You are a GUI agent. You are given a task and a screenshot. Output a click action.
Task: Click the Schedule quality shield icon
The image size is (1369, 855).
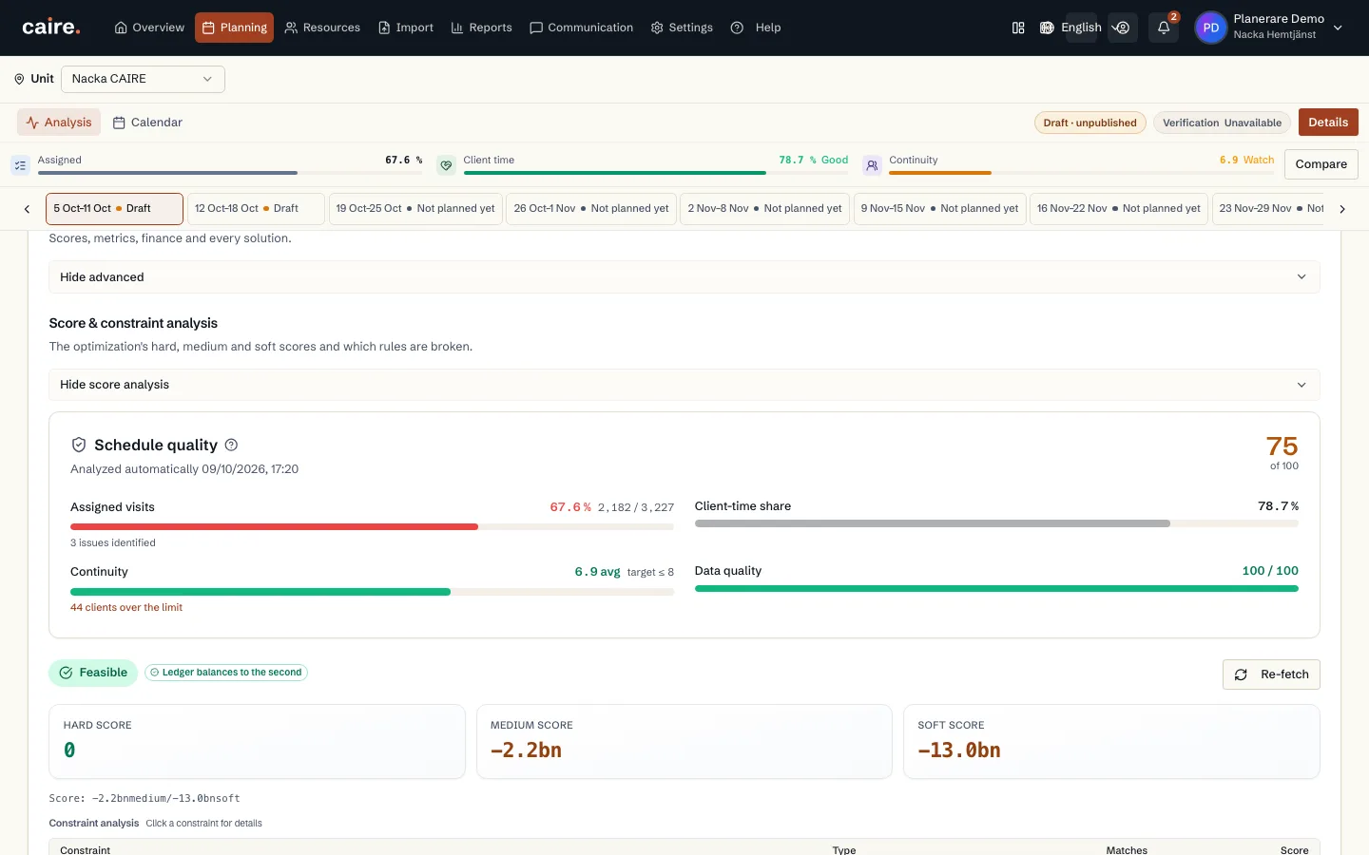(x=80, y=445)
